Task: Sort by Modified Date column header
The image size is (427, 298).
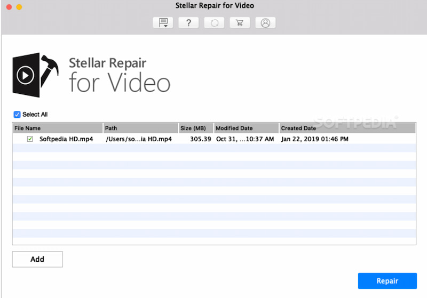Action: tap(246, 128)
